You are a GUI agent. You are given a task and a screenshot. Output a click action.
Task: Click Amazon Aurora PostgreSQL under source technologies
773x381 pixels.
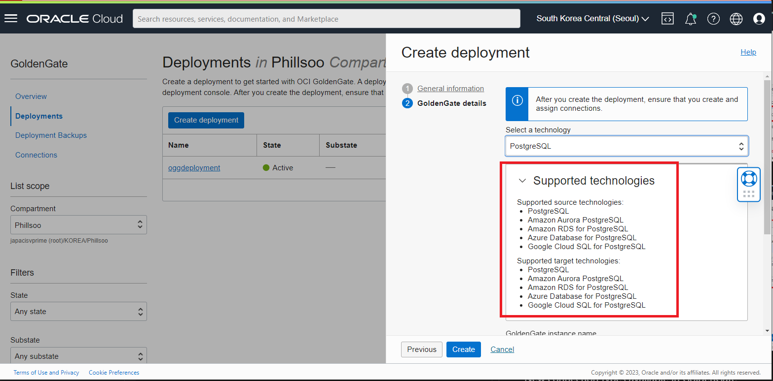[576, 220]
